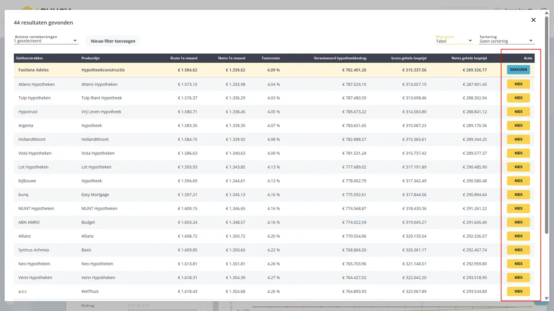Image resolution: width=554 pixels, height=311 pixels.
Task: Select KIES for Syntrus Achmea Basis
Action: [518, 250]
